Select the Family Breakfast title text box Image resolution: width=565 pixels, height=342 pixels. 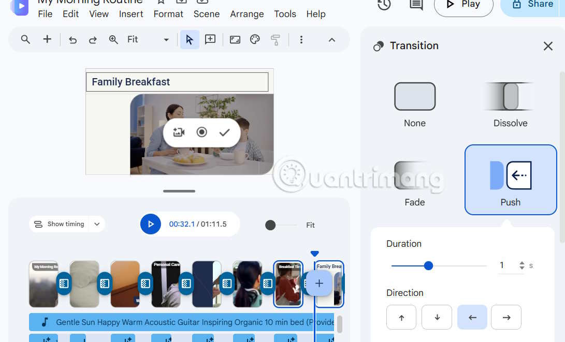(x=177, y=82)
